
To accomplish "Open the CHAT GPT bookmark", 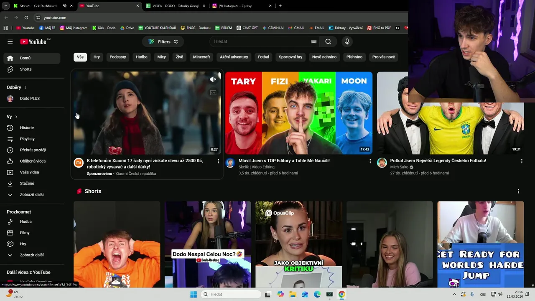I will (x=247, y=28).
